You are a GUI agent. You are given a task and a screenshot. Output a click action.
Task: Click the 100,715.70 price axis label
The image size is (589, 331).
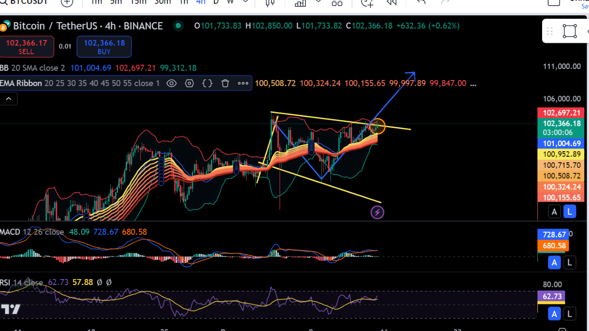point(561,165)
